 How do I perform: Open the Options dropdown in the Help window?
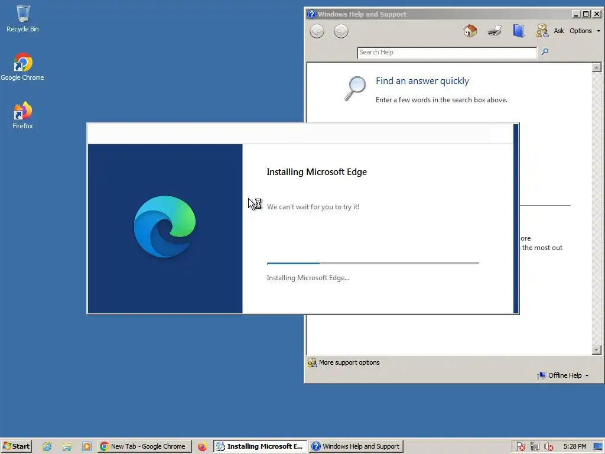(x=585, y=31)
